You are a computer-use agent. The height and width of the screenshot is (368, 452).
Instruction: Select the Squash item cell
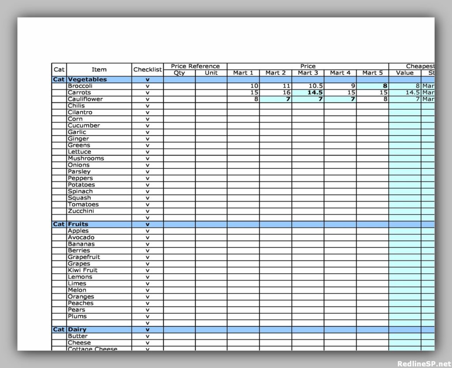coord(99,198)
